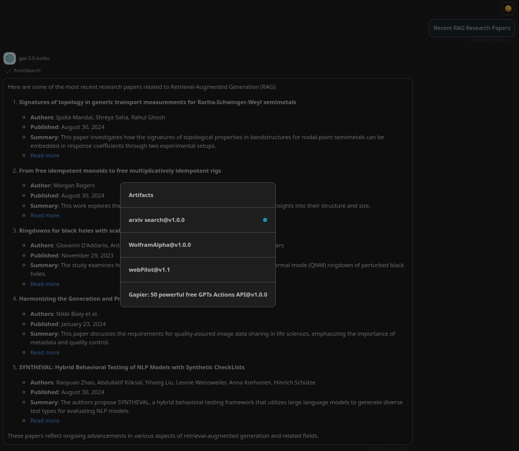The width and height of the screenshot is (519, 451).
Task: Click the user message timestamp 2024/9/3 13:14:13
Action: tap(490, 40)
